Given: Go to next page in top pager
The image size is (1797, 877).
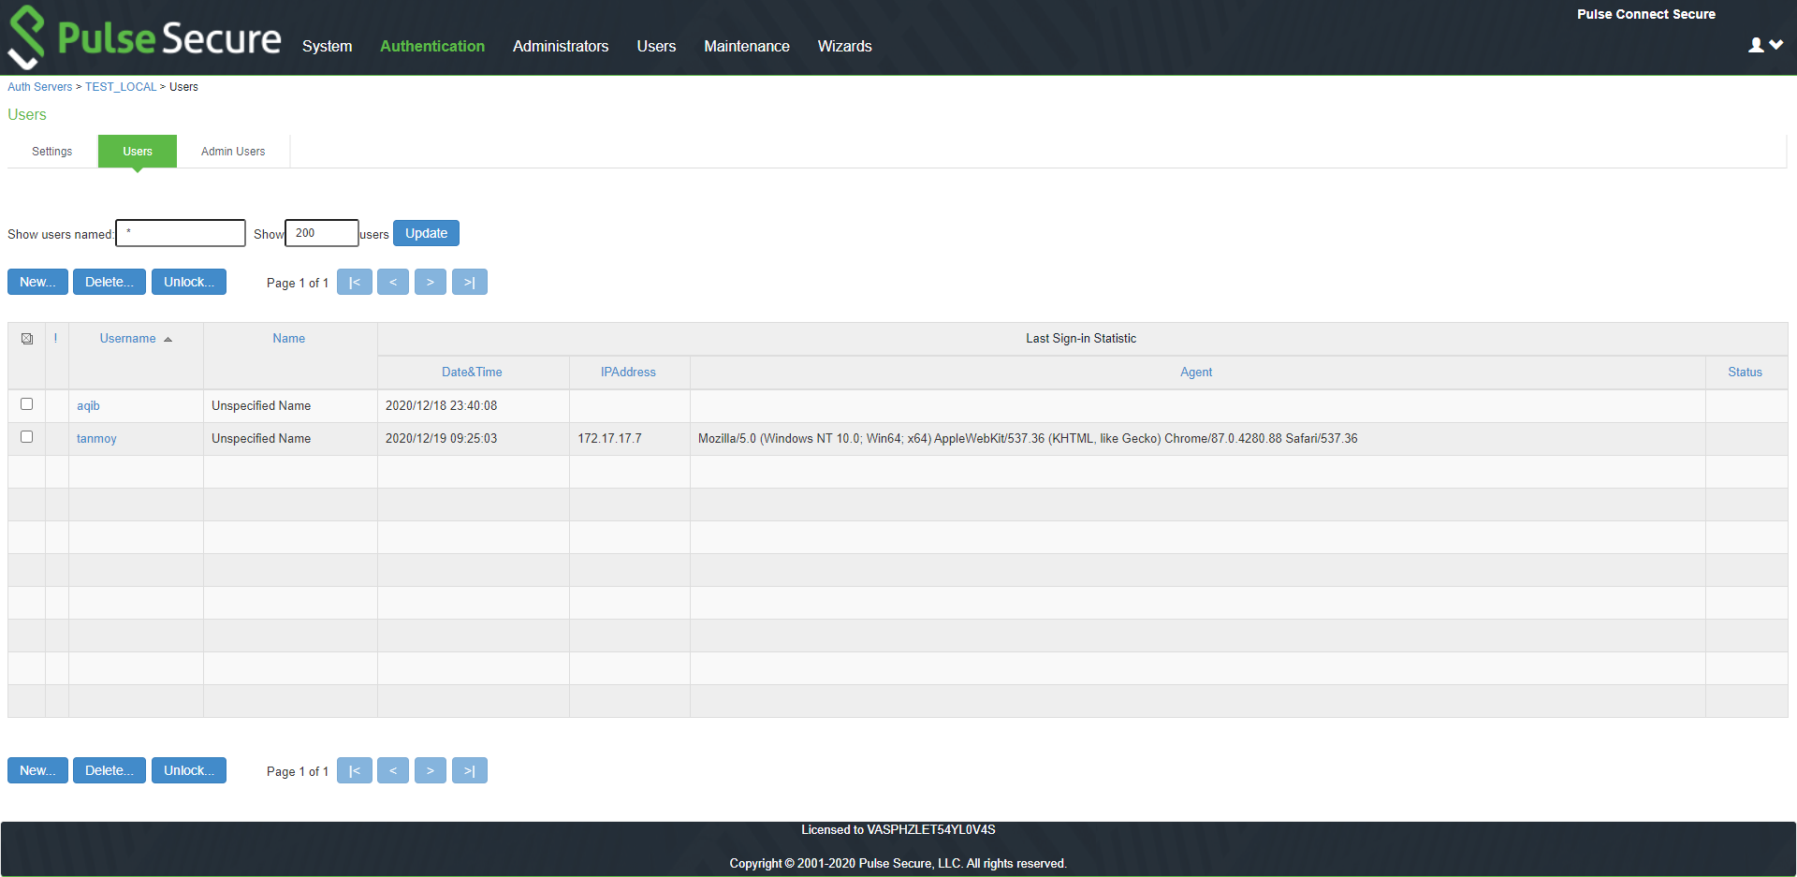Looking at the screenshot, I should point(431,282).
